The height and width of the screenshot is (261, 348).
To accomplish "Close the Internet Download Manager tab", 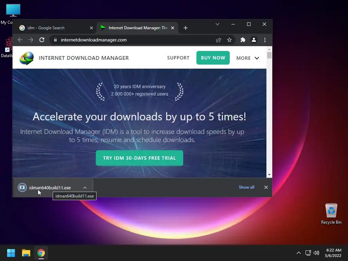I will point(173,28).
